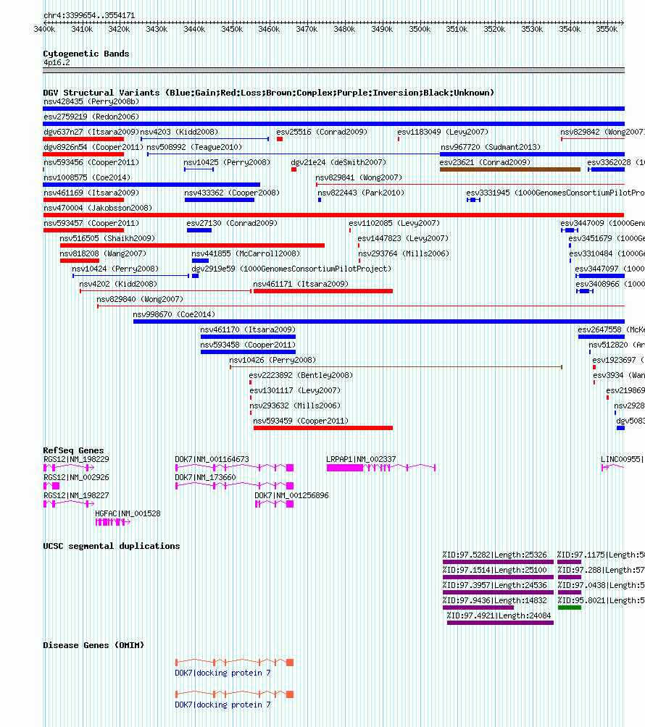Click the nsv967720 (Sudmant2013) label
The height and width of the screenshot is (727, 645).
tap(491, 148)
